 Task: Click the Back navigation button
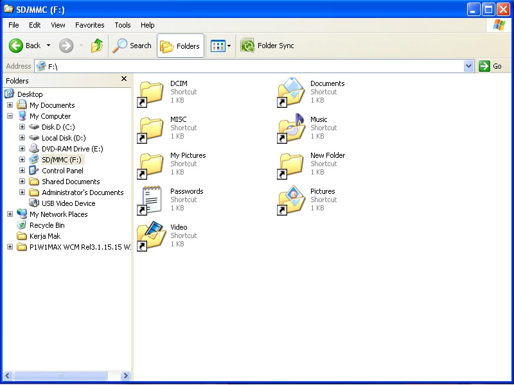25,46
